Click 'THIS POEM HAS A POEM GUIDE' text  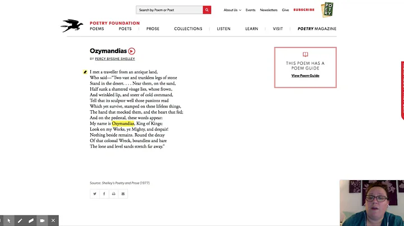click(x=305, y=66)
